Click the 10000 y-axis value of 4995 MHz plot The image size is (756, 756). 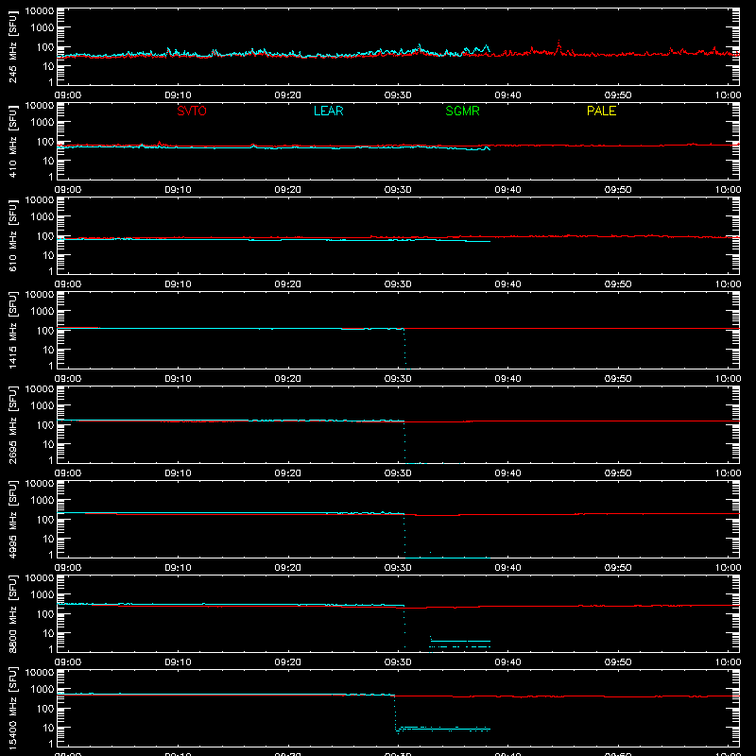[x=40, y=484]
